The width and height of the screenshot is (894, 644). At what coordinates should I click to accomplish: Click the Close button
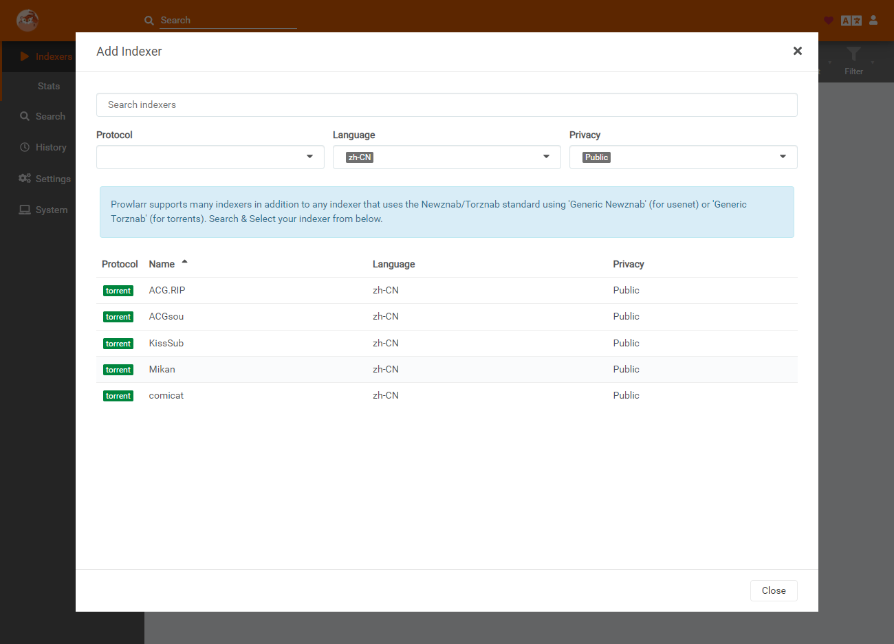coord(774,590)
